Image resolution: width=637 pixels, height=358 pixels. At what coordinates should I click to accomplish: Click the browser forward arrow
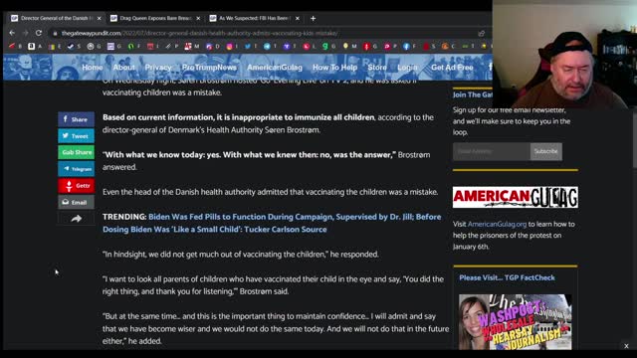click(25, 33)
